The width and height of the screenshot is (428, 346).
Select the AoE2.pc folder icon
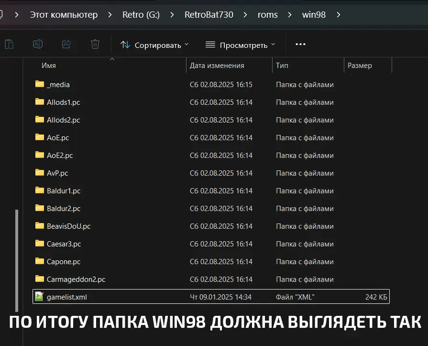pos(40,155)
